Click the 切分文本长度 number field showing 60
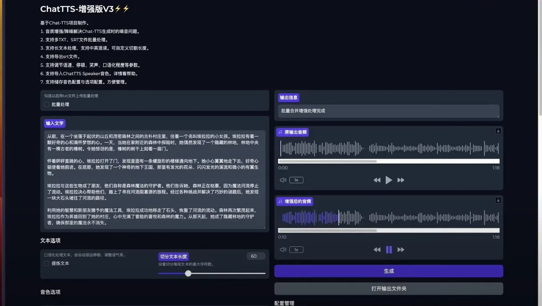This screenshot has height=306, width=542. coord(256,256)
